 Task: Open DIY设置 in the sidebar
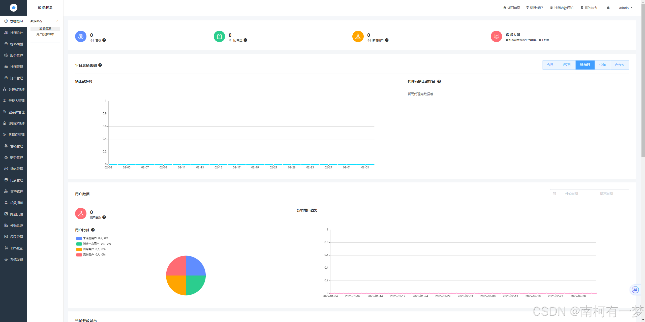14,248
